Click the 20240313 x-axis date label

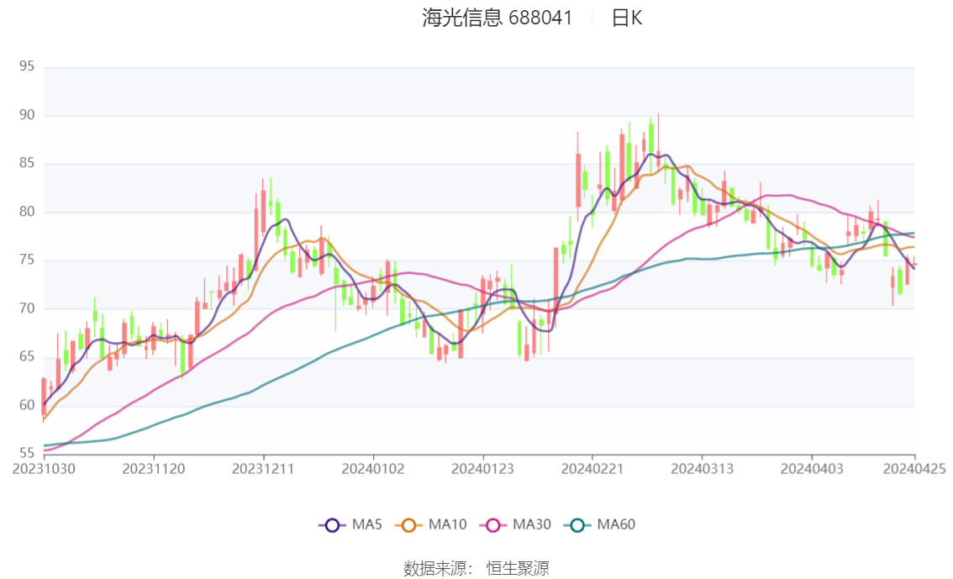702,469
